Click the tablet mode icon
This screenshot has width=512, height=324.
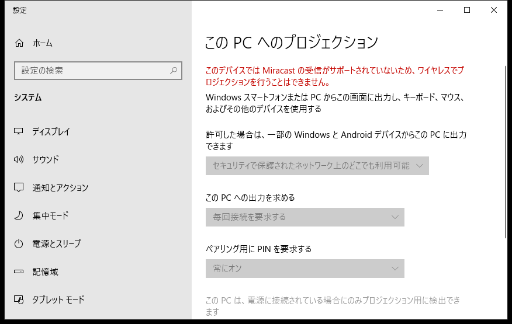click(19, 299)
